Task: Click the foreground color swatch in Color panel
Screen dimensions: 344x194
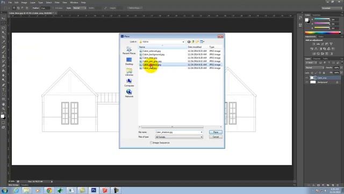Action: (x=307, y=20)
